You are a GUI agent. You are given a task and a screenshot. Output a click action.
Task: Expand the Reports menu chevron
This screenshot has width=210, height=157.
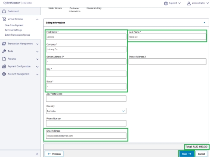(x=37, y=59)
